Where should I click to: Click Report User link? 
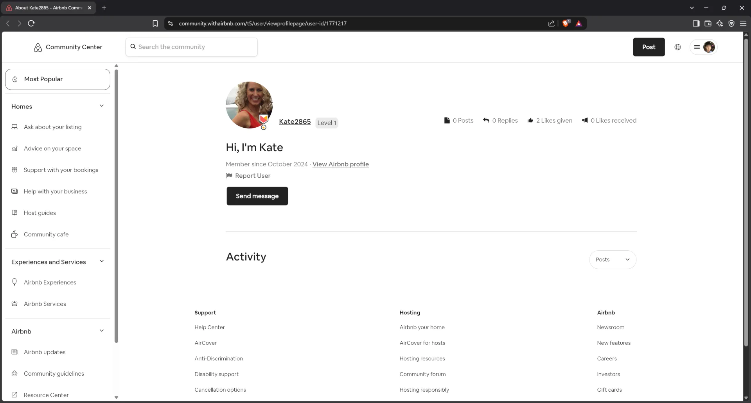click(x=253, y=176)
